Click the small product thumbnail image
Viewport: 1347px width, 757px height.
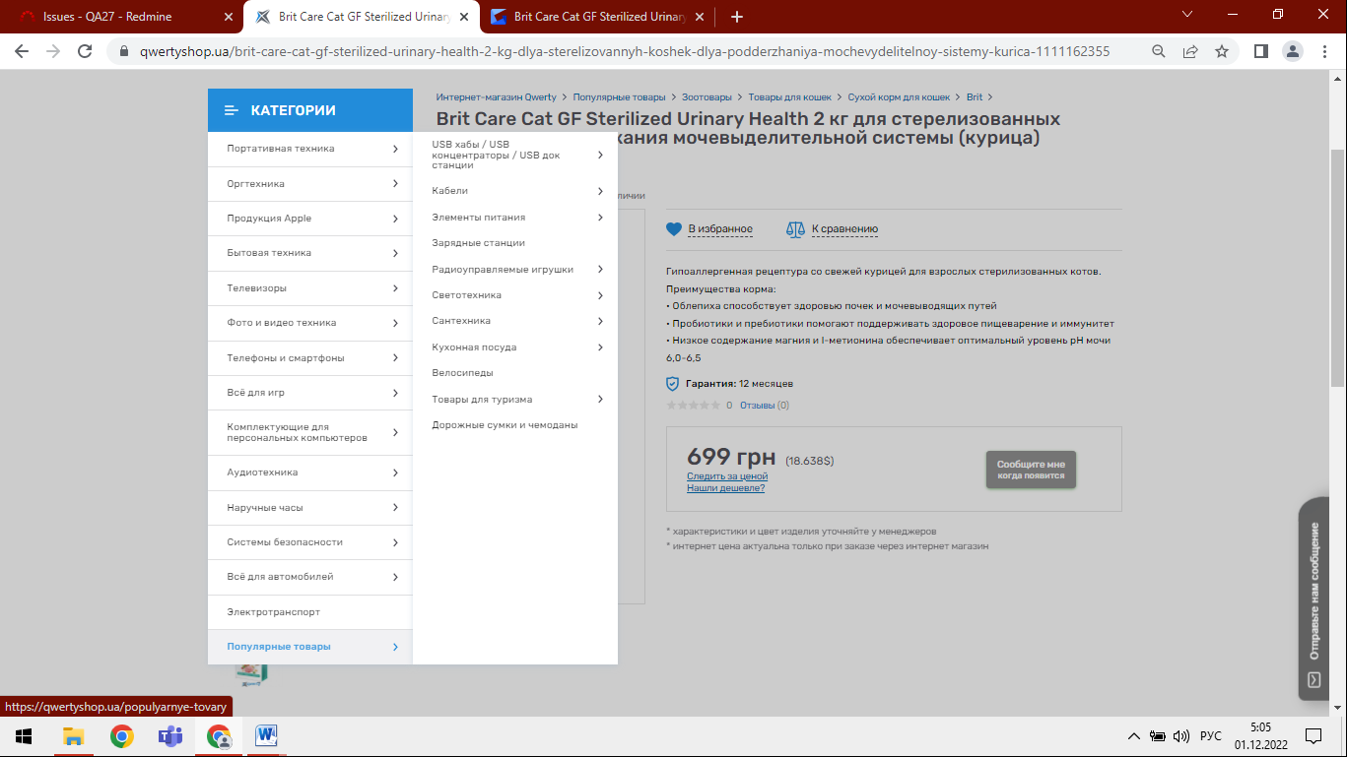(x=252, y=673)
